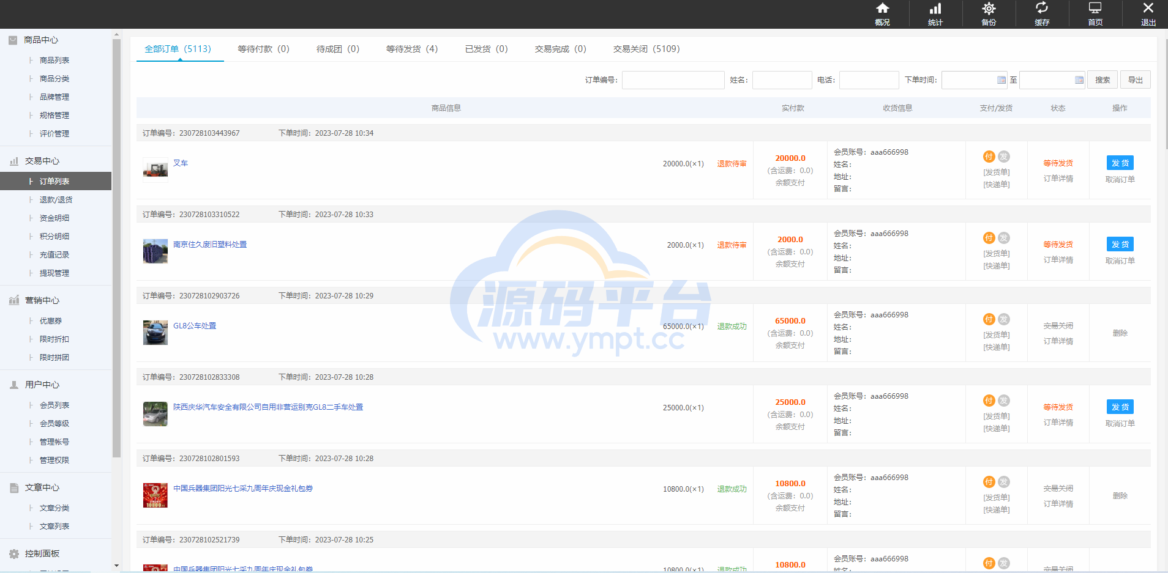Image resolution: width=1168 pixels, height=573 pixels.
Task: Open start date calendar picker icon
Action: point(1001,80)
